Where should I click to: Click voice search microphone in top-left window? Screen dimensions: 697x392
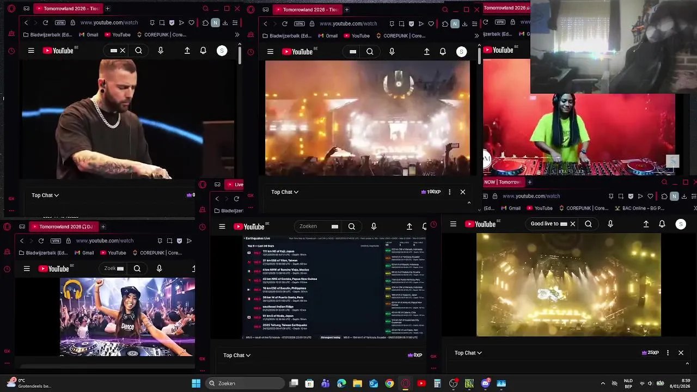pos(160,51)
